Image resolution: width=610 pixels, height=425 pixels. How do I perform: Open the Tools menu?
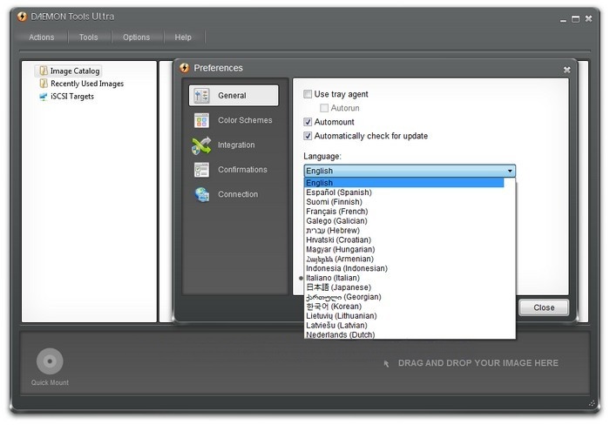pyautogui.click(x=88, y=37)
